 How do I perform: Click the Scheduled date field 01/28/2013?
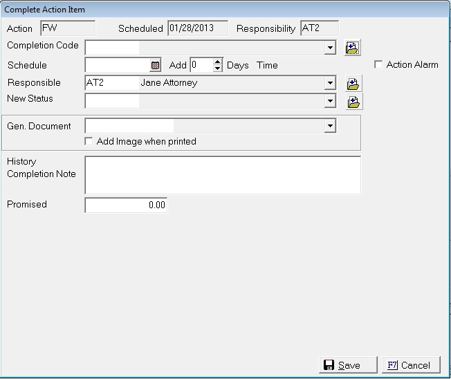tap(197, 28)
